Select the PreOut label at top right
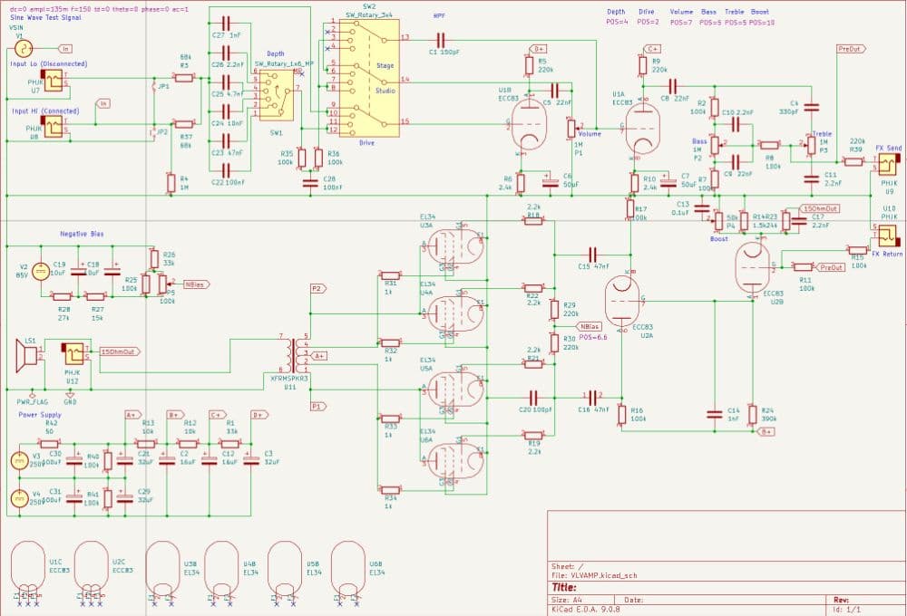Screen dimensions: 907x616 click(x=850, y=49)
